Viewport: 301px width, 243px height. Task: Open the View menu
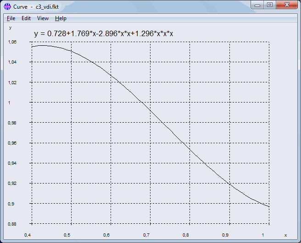(43, 18)
